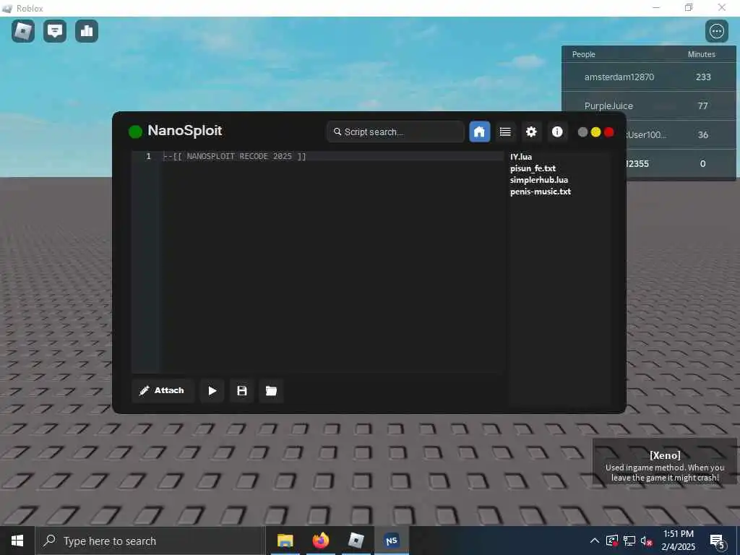This screenshot has width=740, height=555.
Task: Click the green NanoSploit status dot
Action: tap(135, 132)
